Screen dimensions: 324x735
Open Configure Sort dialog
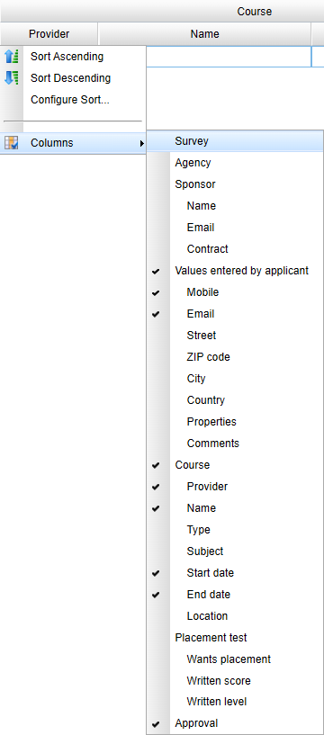click(x=70, y=100)
